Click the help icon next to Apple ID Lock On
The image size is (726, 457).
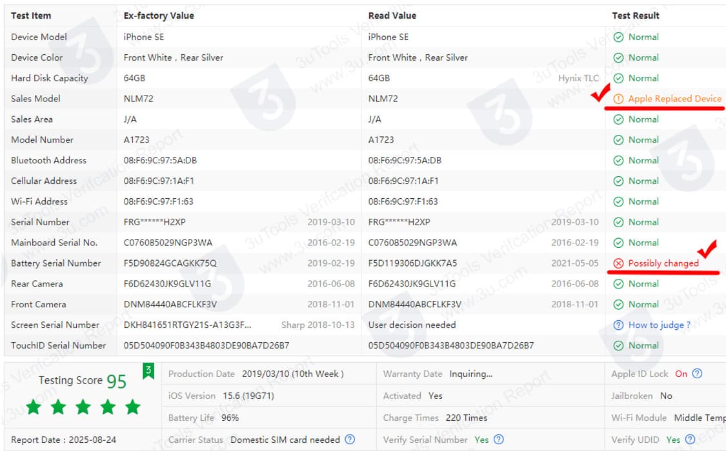698,374
